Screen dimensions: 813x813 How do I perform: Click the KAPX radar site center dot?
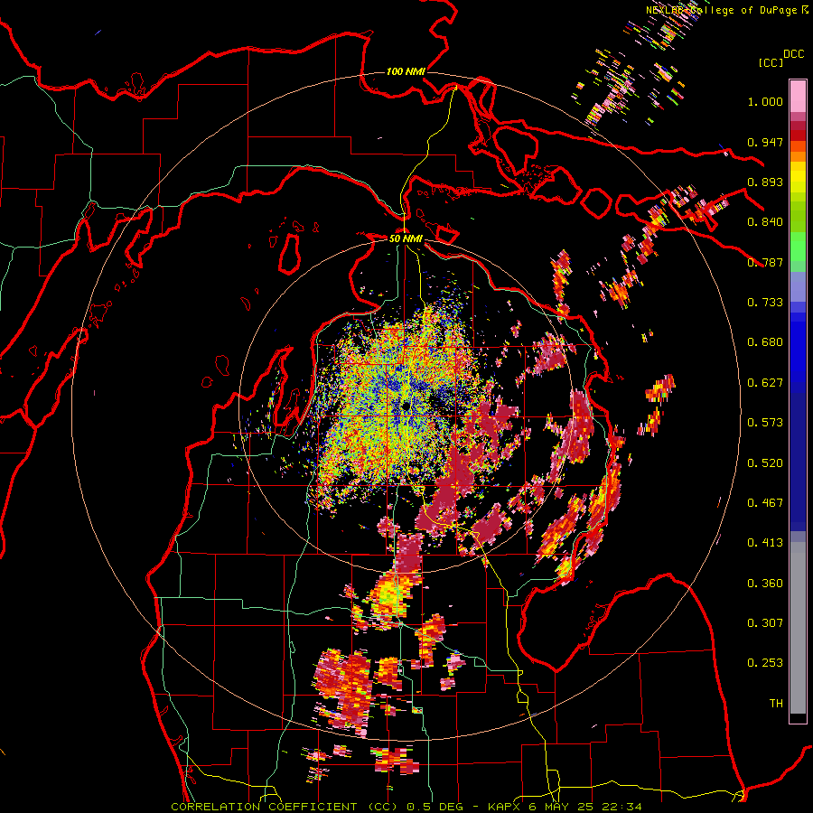pos(406,406)
